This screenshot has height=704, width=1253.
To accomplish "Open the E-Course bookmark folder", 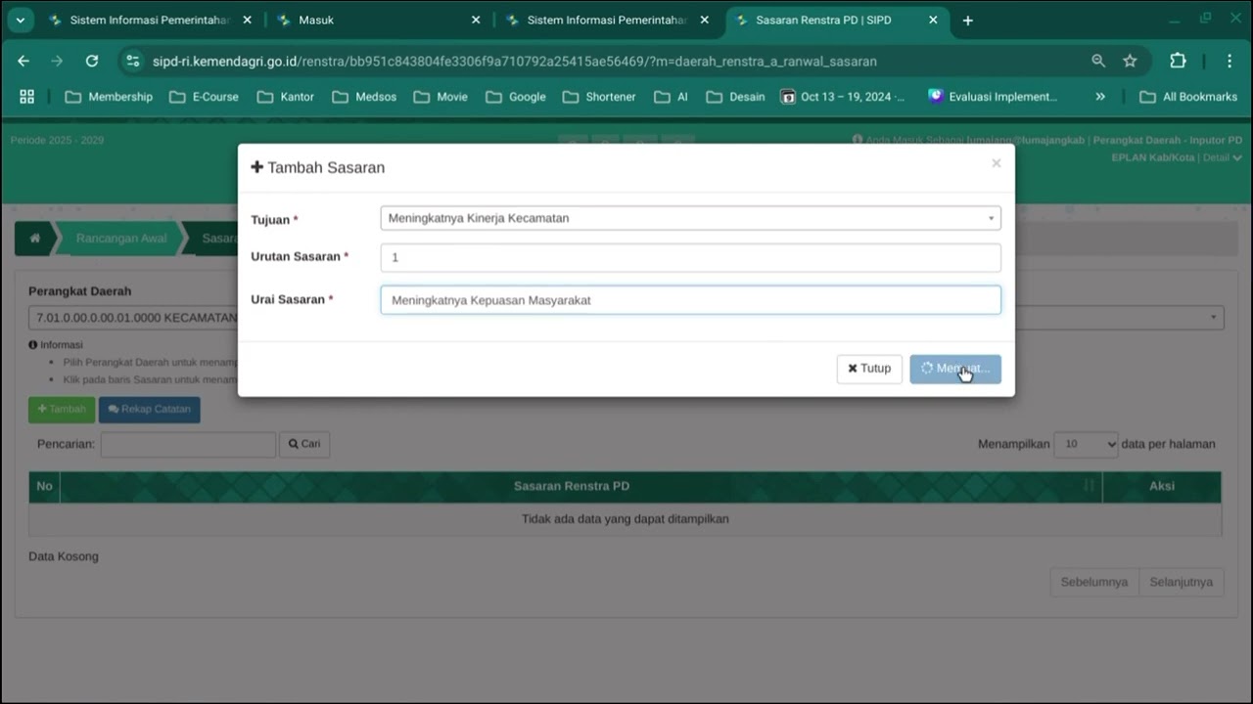I will [204, 97].
